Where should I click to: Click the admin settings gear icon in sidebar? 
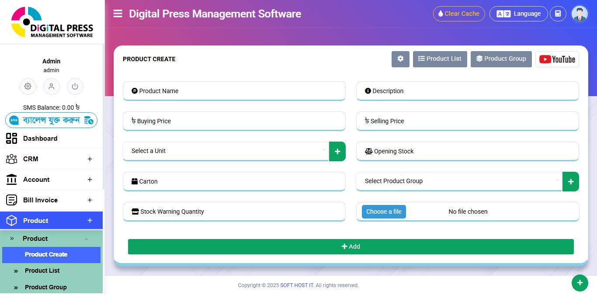[28, 86]
